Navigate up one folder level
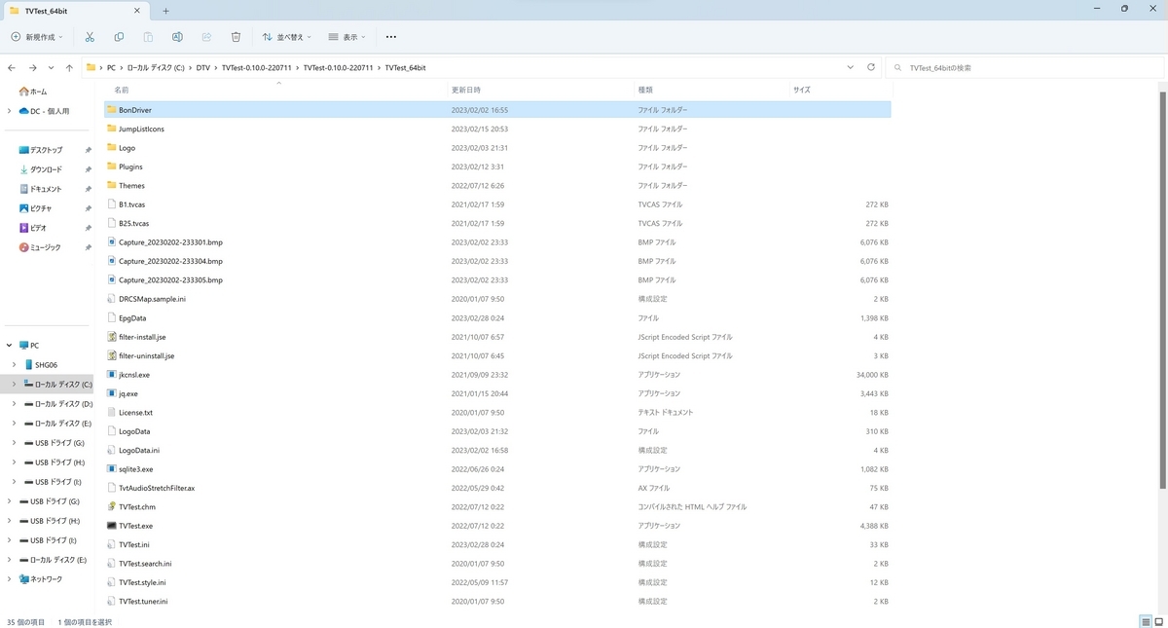1168x628 pixels. pyautogui.click(x=69, y=67)
